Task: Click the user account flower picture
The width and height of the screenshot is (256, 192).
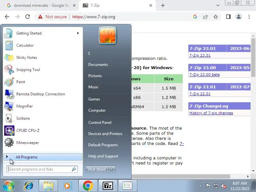Action: [108, 35]
